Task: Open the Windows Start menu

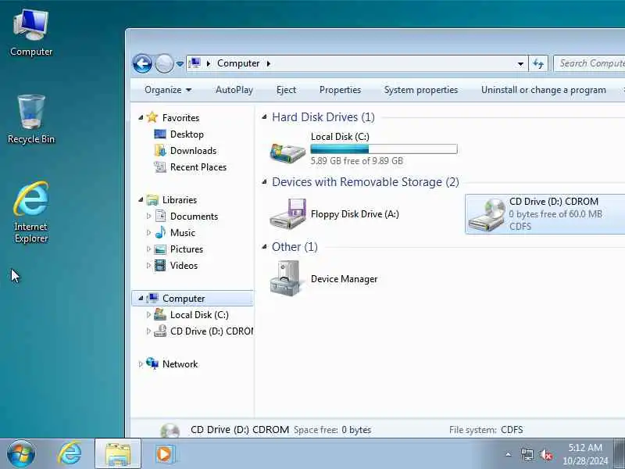Action: [x=21, y=454]
